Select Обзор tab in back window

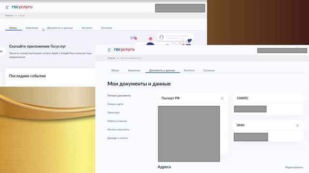13,28
